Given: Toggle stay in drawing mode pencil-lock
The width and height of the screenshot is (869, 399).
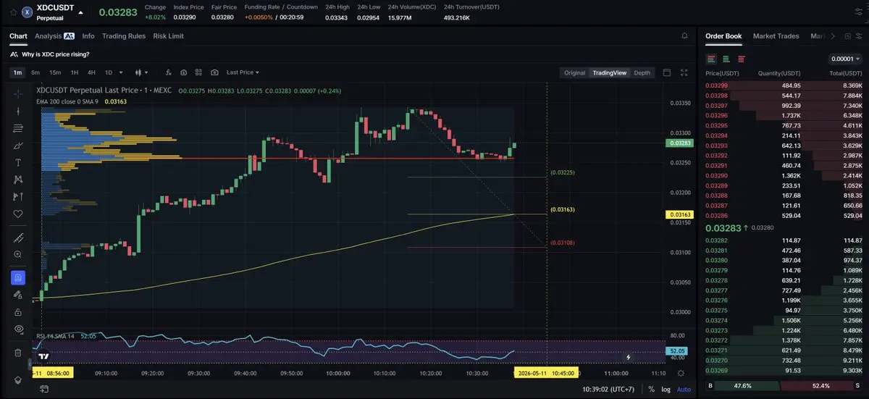Looking at the screenshot, I should 18,295.
